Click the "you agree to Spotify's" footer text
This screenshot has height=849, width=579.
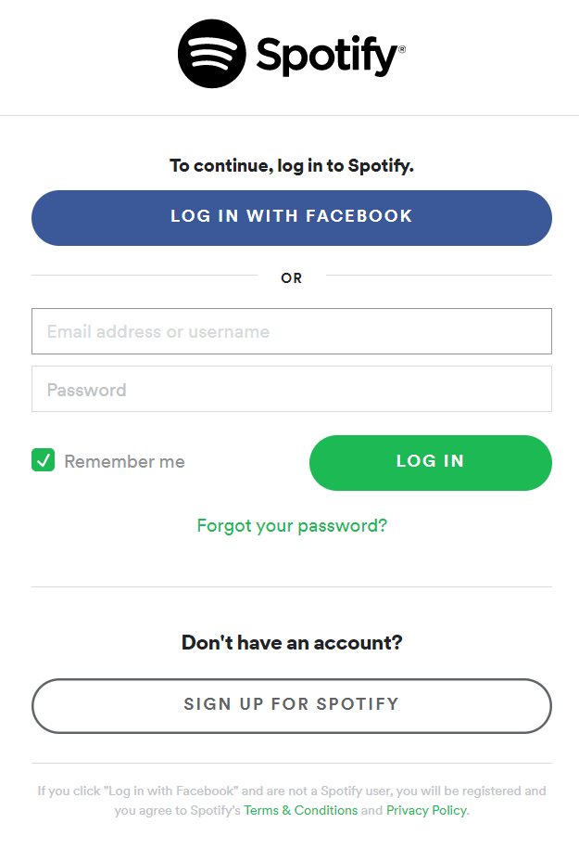click(x=177, y=810)
